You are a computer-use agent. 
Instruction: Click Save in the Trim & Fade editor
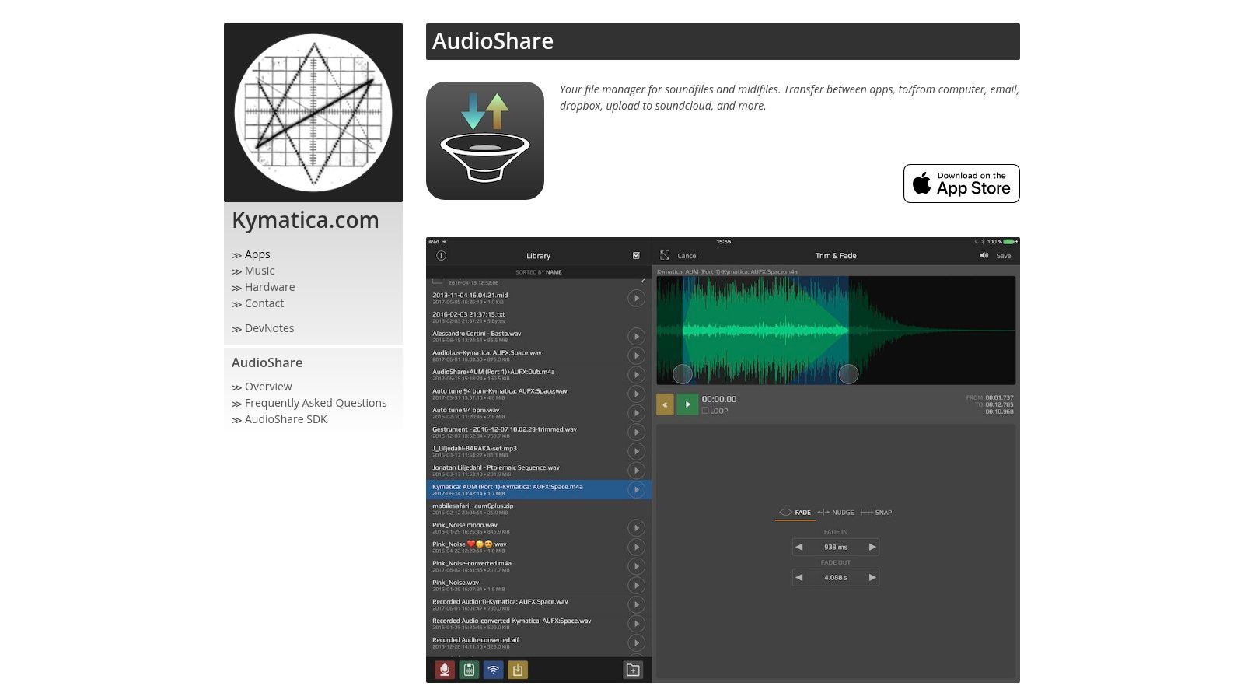tap(1004, 256)
